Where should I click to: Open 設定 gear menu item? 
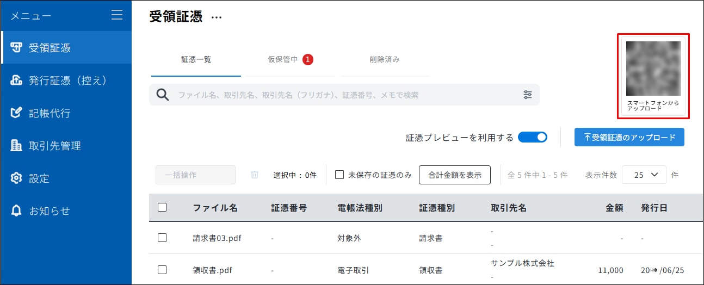point(66,178)
